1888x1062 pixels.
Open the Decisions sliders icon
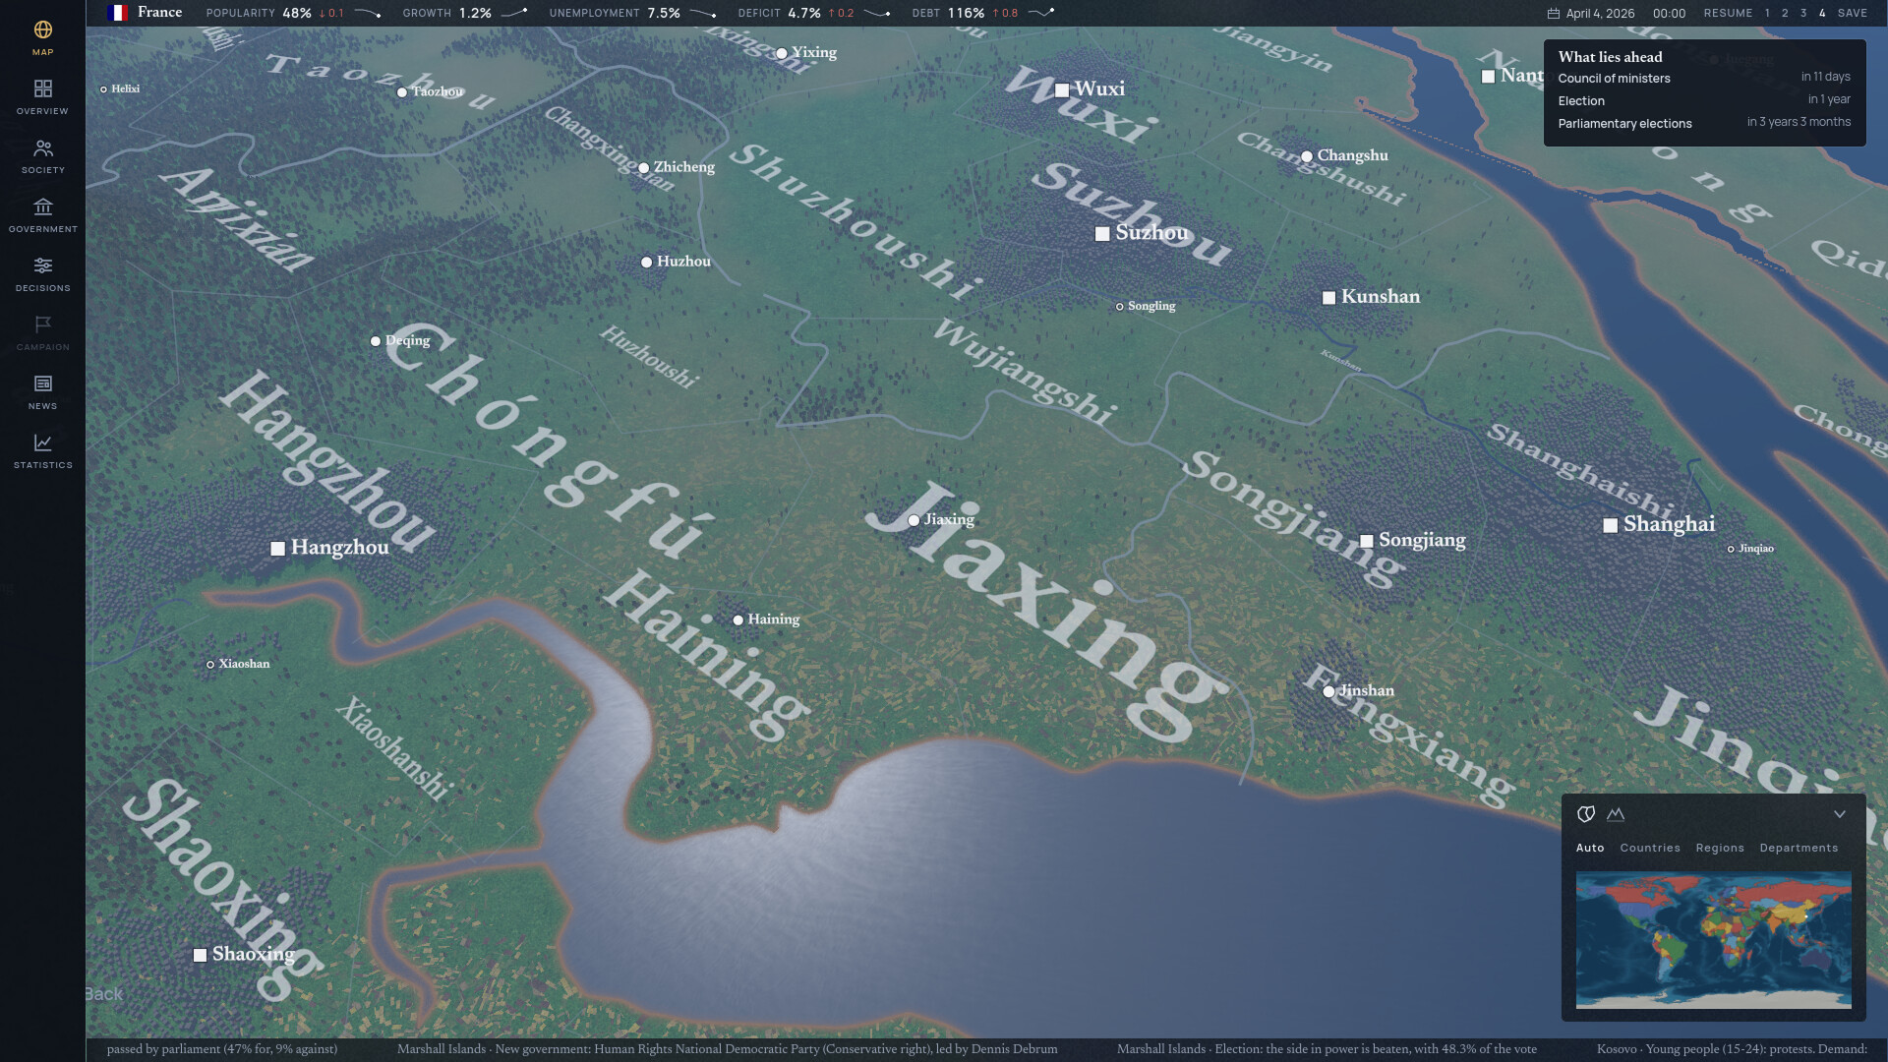click(42, 266)
